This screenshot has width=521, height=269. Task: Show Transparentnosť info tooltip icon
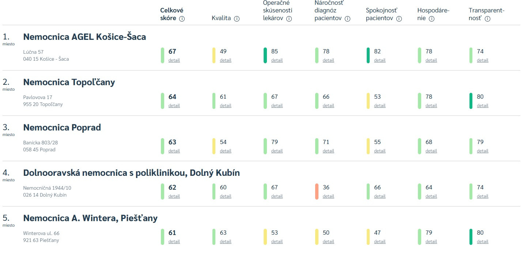coord(487,19)
